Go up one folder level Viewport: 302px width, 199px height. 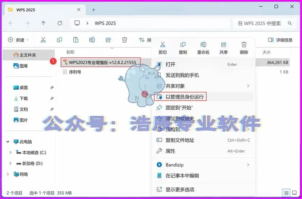click(x=44, y=23)
